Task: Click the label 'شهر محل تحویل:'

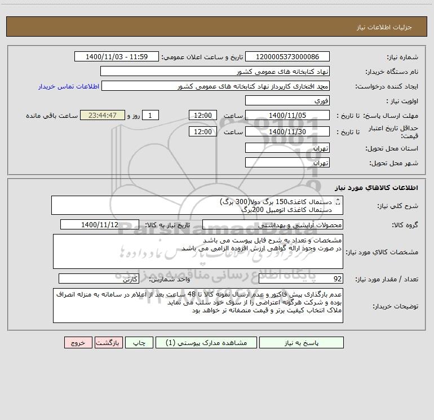Action: click(x=394, y=163)
